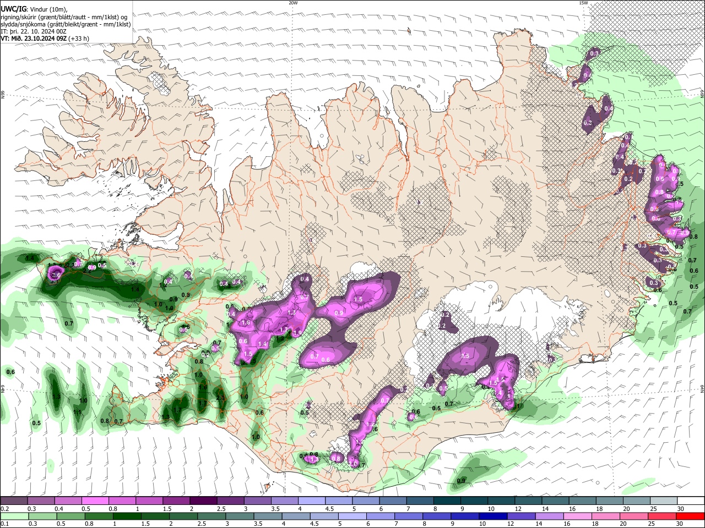Select the 20 swatch in the upper legend row
The height and width of the screenshot is (528, 705).
(x=637, y=501)
